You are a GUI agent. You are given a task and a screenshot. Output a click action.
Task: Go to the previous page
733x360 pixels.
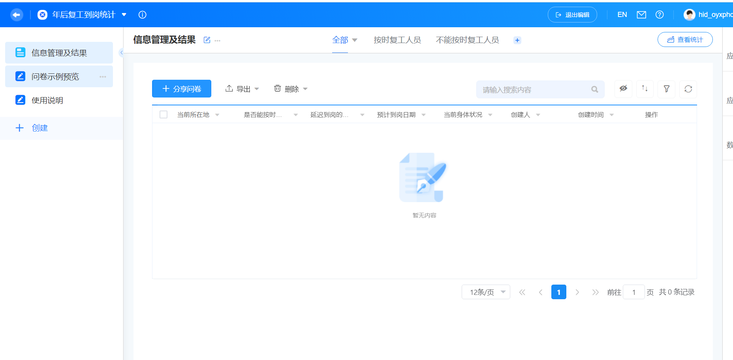(541, 292)
